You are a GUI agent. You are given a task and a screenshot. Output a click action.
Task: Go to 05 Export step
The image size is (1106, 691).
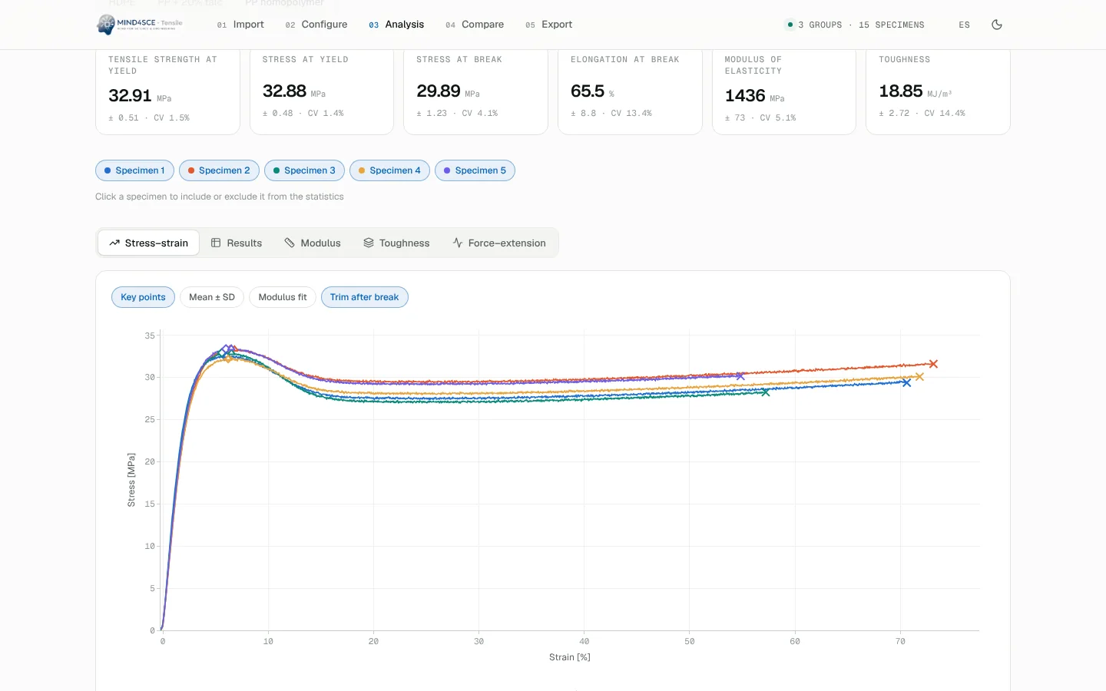coord(549,25)
